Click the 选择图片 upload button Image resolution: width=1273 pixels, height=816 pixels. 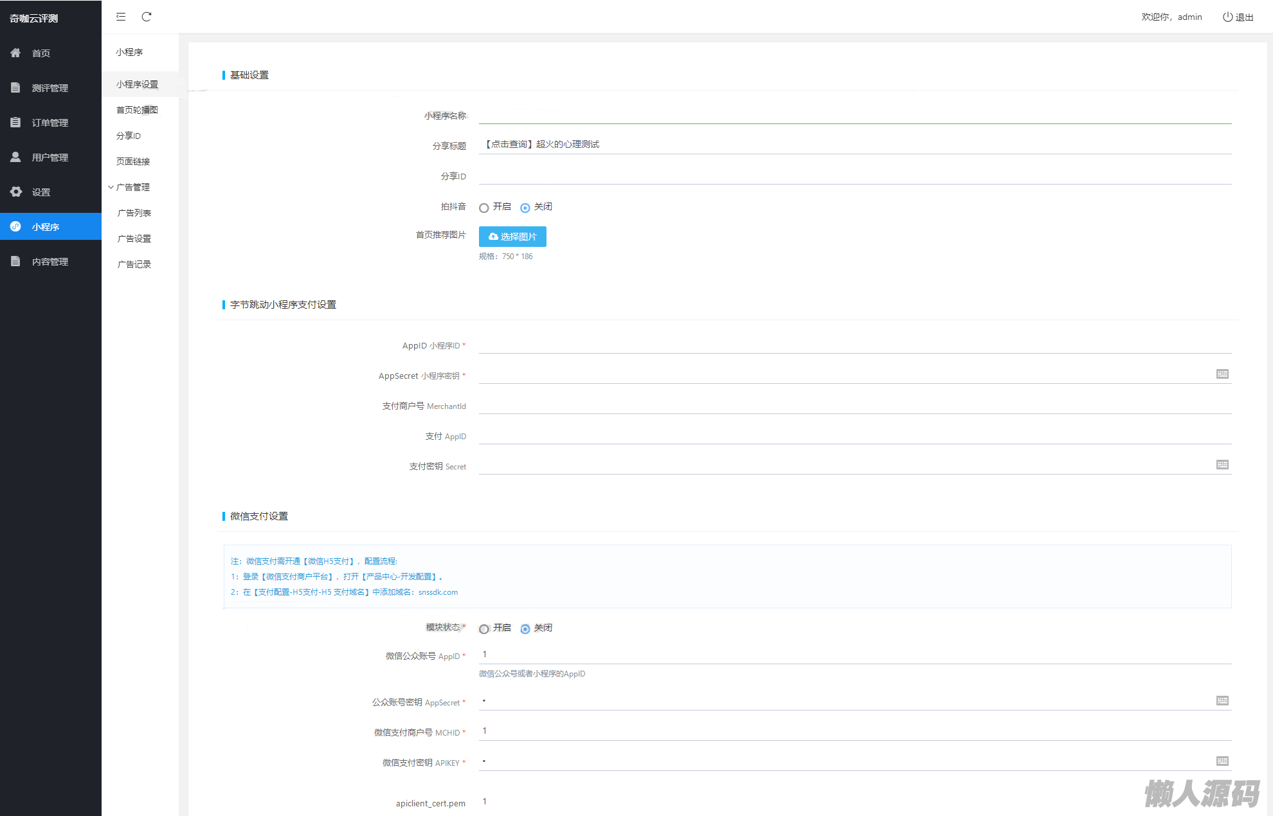click(512, 237)
